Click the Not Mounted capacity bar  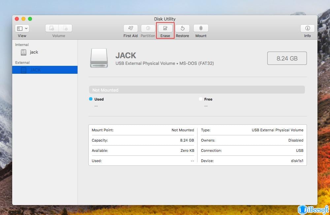[x=197, y=90]
